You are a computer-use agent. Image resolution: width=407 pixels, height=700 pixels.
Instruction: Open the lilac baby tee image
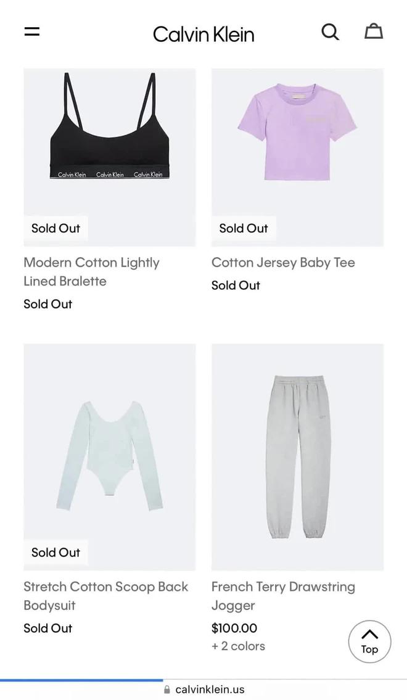pyautogui.click(x=297, y=136)
